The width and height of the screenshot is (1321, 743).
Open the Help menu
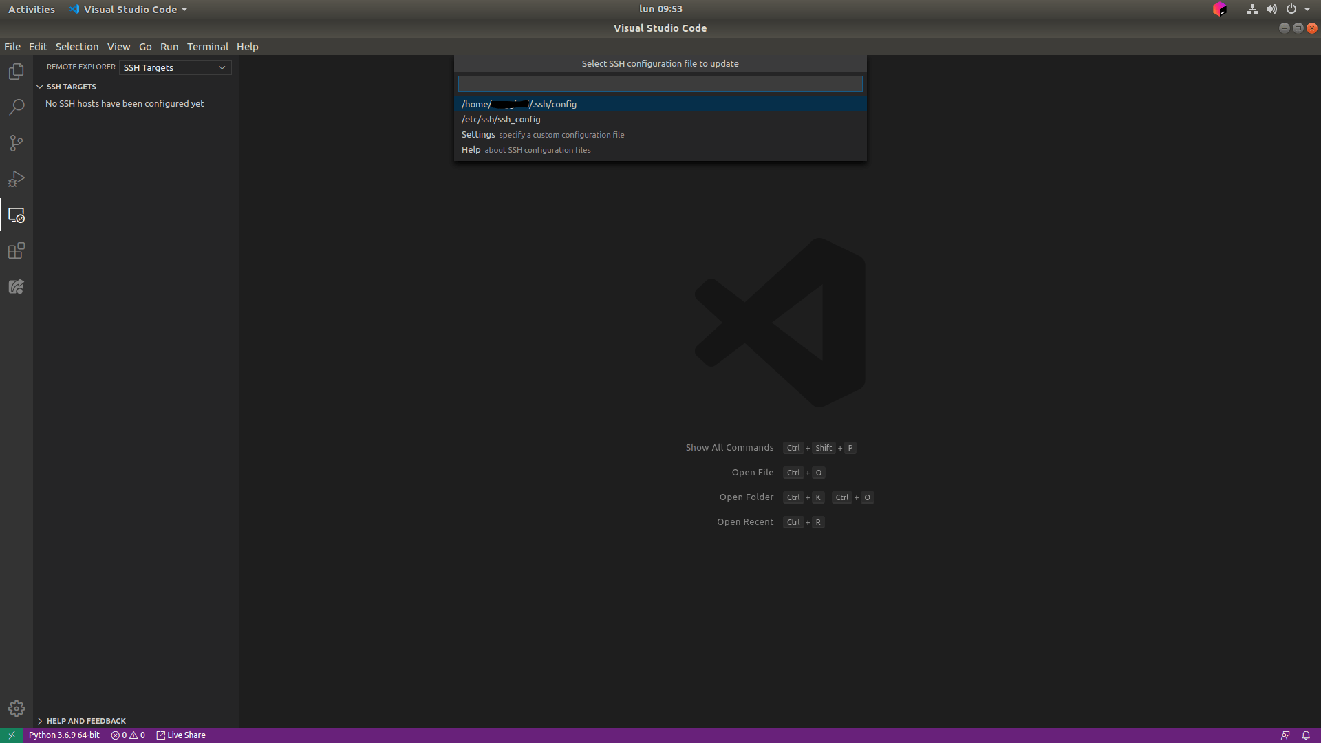click(248, 47)
